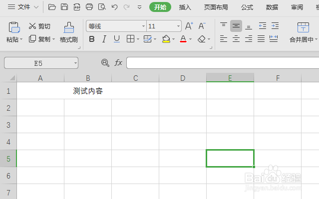Screen dimensions: 319x199
Task: Export to PDF icon
Action: [x=77, y=7]
